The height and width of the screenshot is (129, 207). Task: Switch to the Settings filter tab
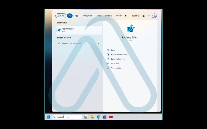109,16
